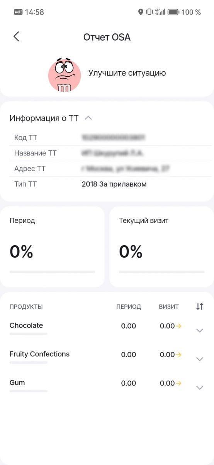Tap the yellow arrow next to Fruity Confections

pyautogui.click(x=178, y=355)
